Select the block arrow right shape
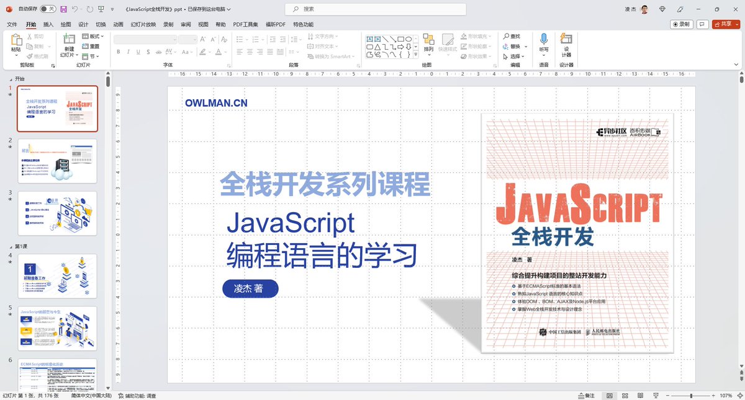Screen dimensions: 745x400 click(x=401, y=47)
